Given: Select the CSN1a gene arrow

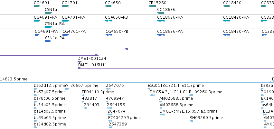Looking at the screenshot, I should tap(48, 13).
